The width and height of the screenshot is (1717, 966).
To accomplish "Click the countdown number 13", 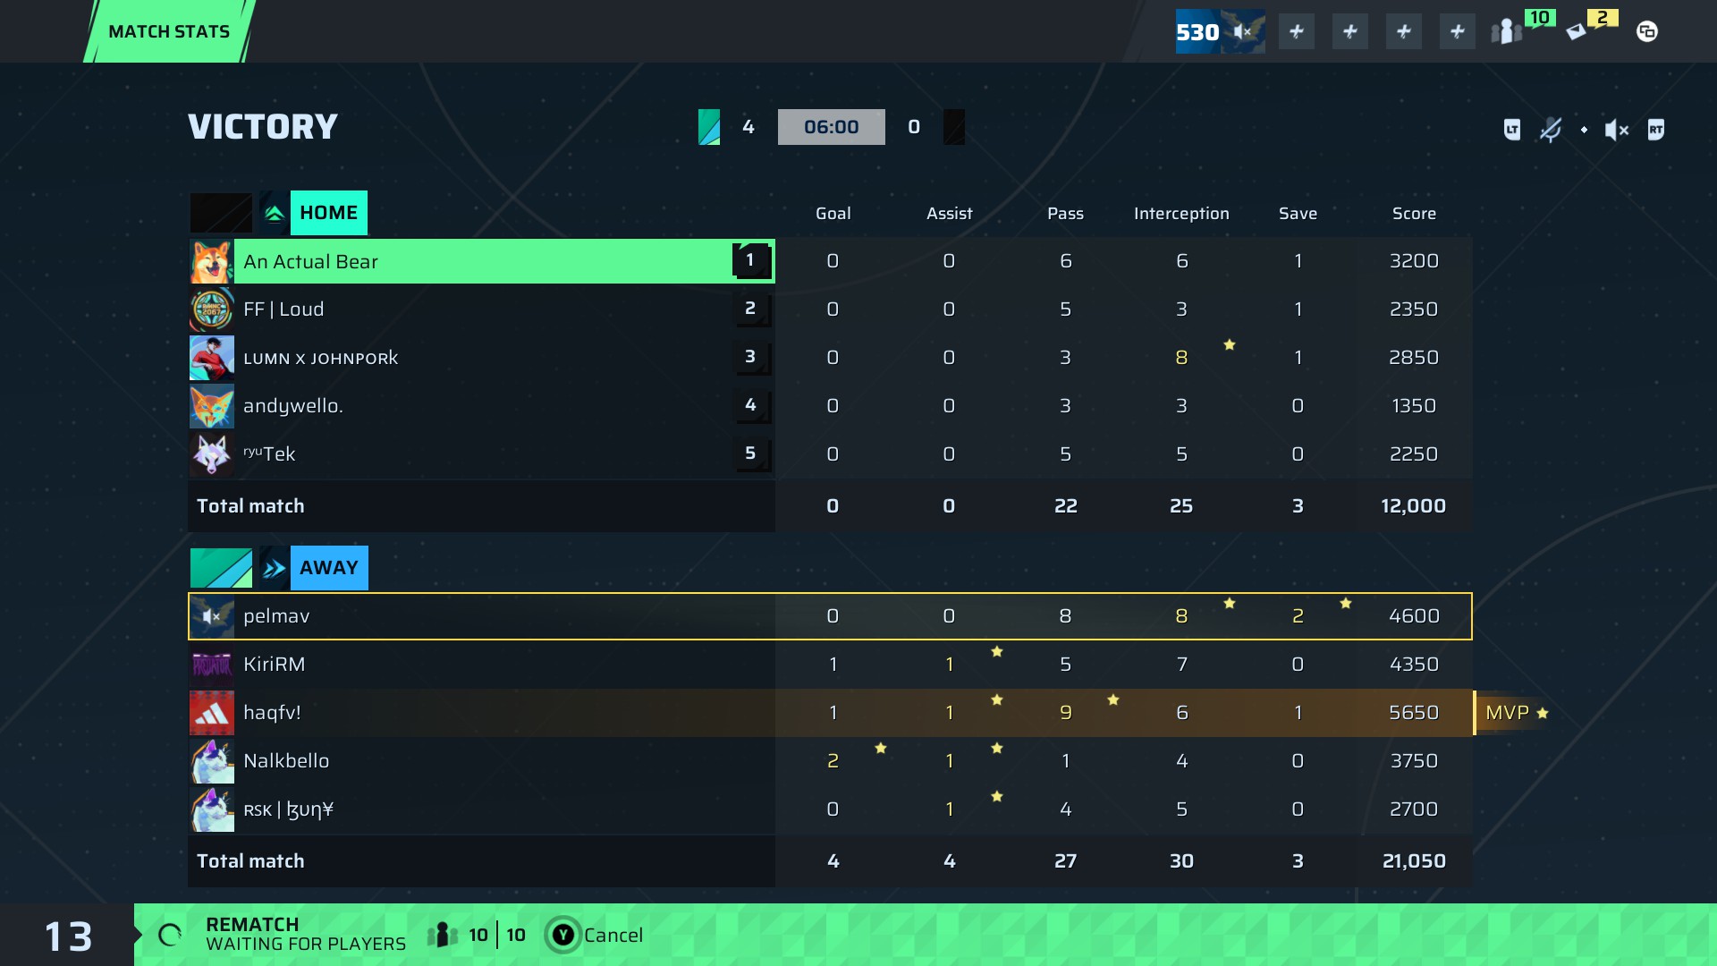I will click(x=69, y=936).
